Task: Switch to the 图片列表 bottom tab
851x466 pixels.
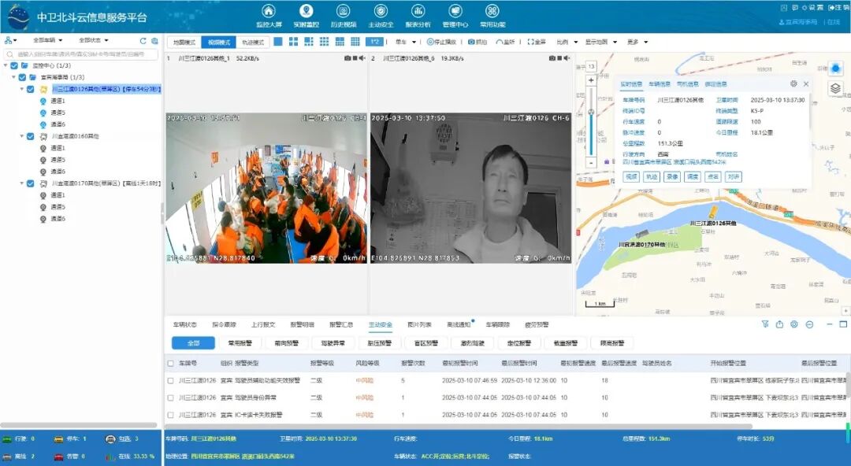Action: [x=419, y=324]
